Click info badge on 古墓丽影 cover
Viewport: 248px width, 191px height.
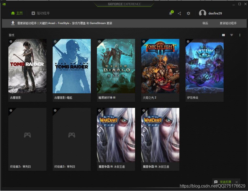click(x=11, y=41)
